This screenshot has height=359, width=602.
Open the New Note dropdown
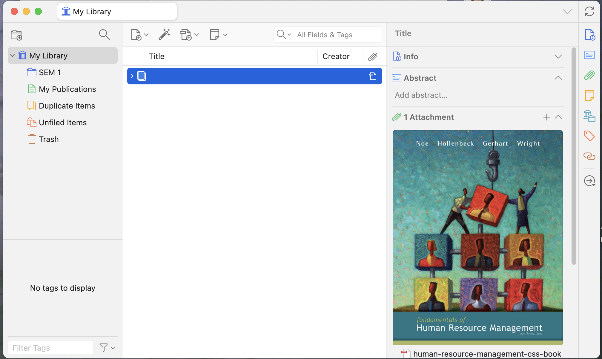218,35
